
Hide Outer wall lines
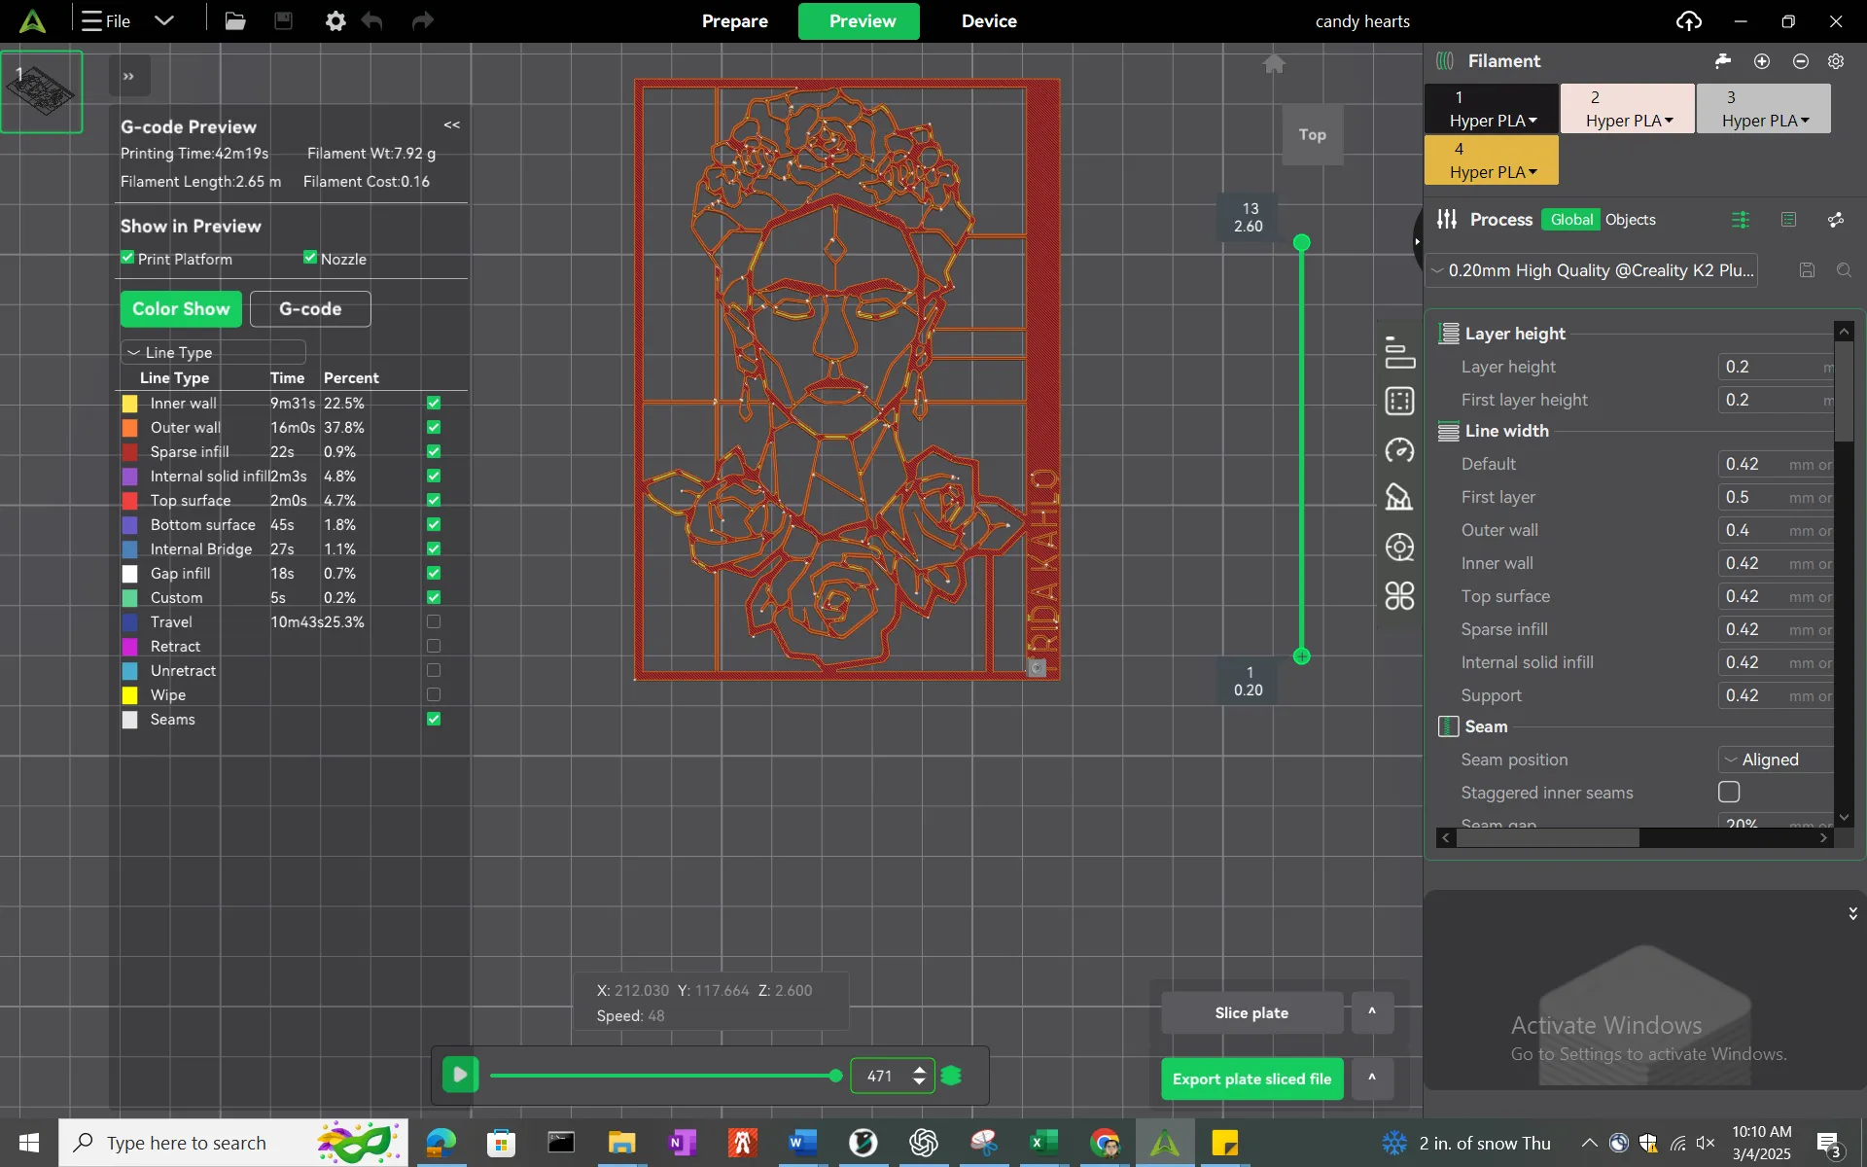pos(434,427)
